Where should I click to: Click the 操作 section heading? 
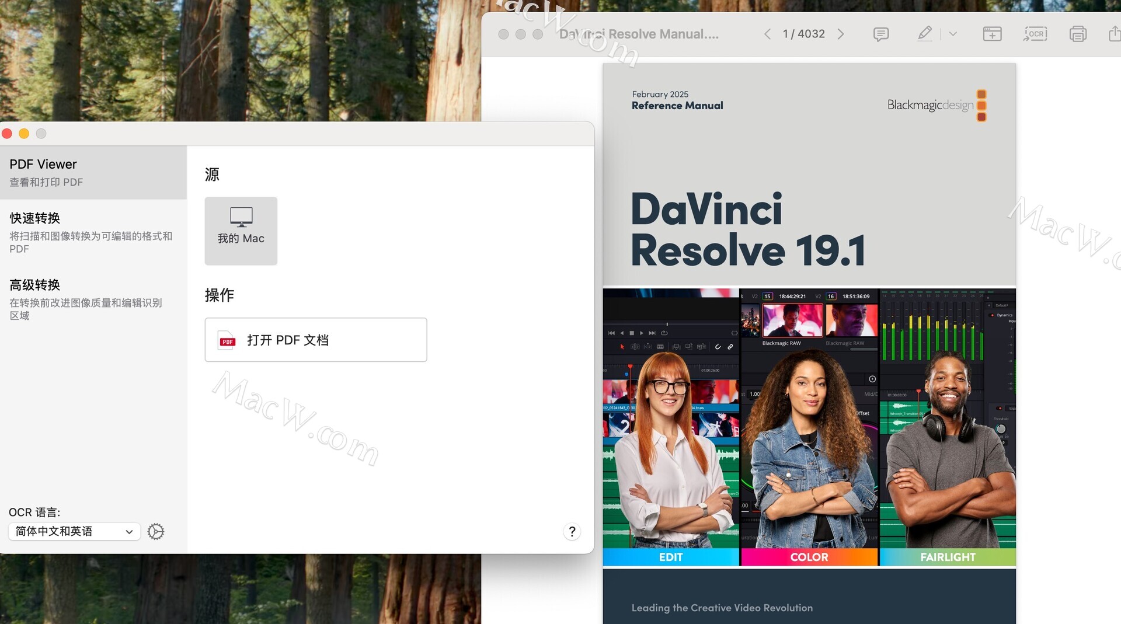[220, 295]
